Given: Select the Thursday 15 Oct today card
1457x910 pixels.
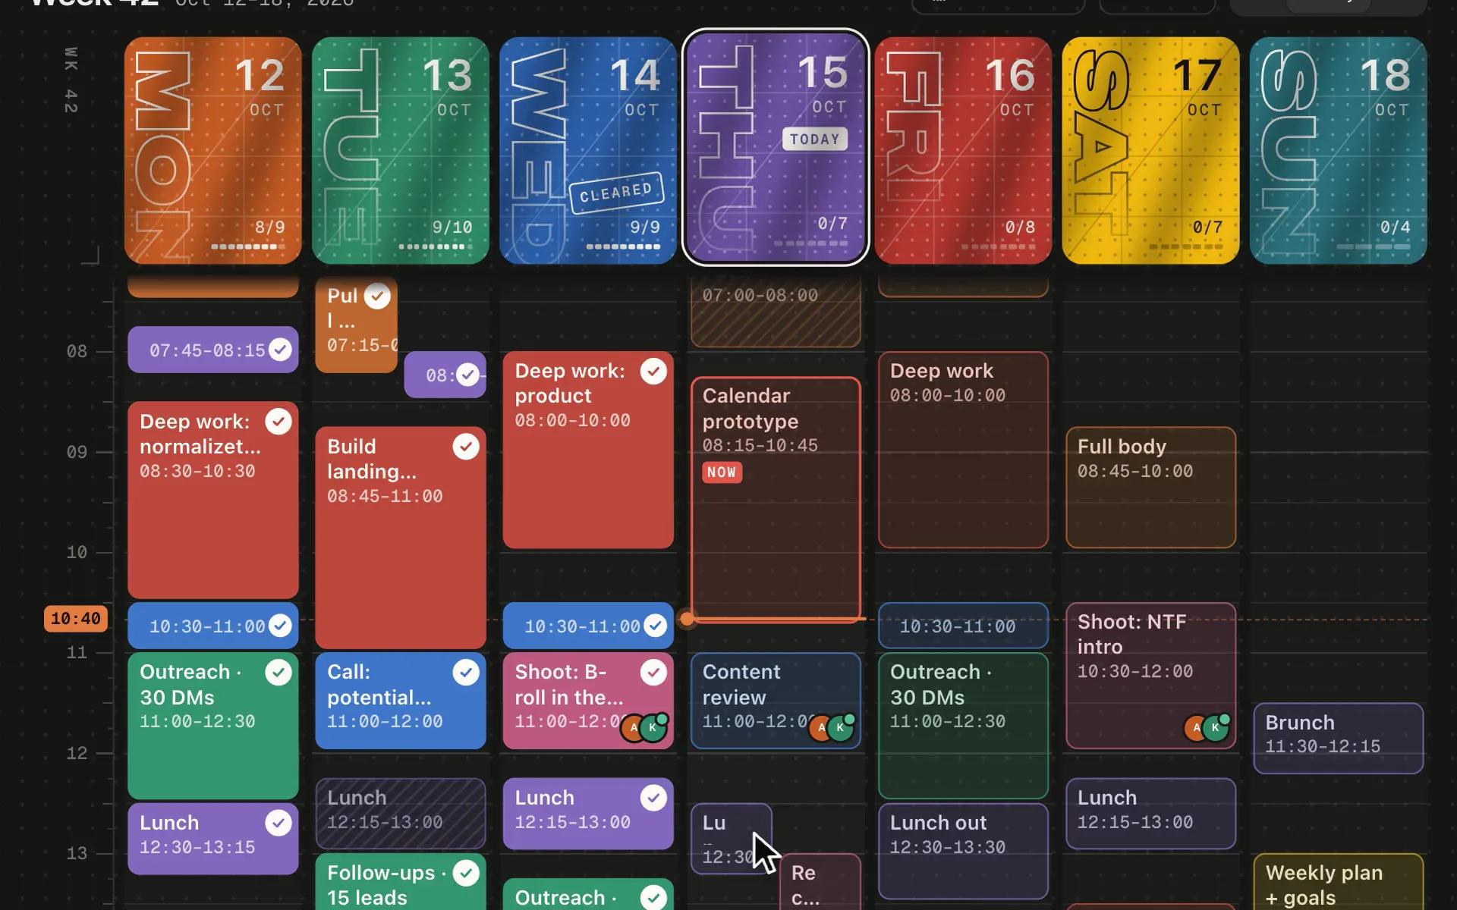Looking at the screenshot, I should click(x=775, y=148).
